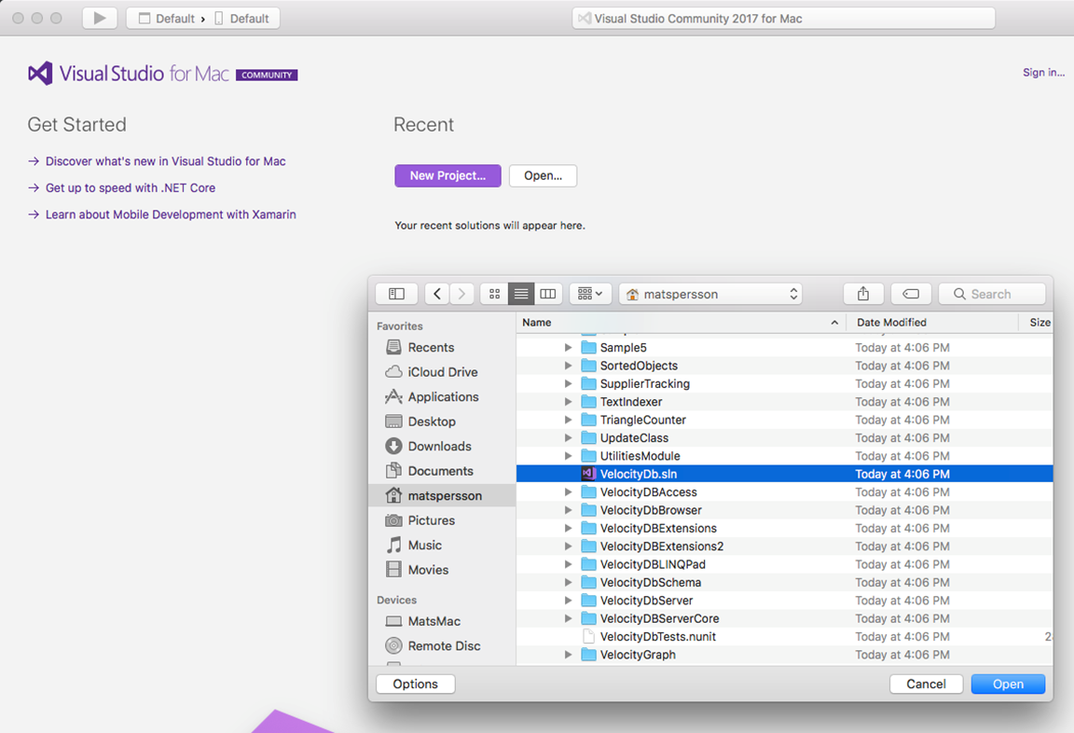Click the Sample5 folder icon

coord(588,347)
